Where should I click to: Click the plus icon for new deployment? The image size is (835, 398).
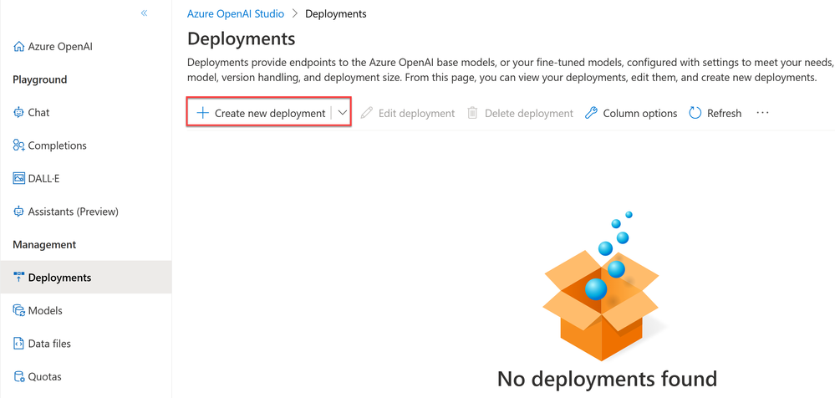pos(203,113)
